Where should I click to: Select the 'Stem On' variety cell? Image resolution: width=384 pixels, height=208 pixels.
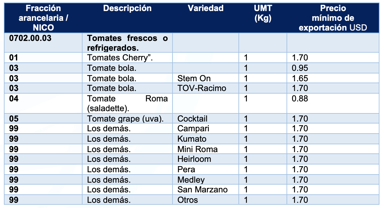coord(206,78)
